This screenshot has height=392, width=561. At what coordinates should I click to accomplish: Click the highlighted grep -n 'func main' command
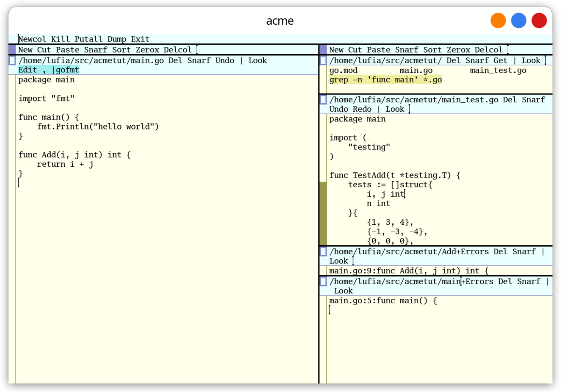386,80
